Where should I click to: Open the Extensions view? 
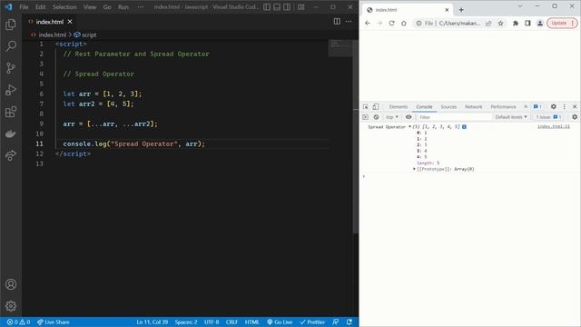point(11,112)
